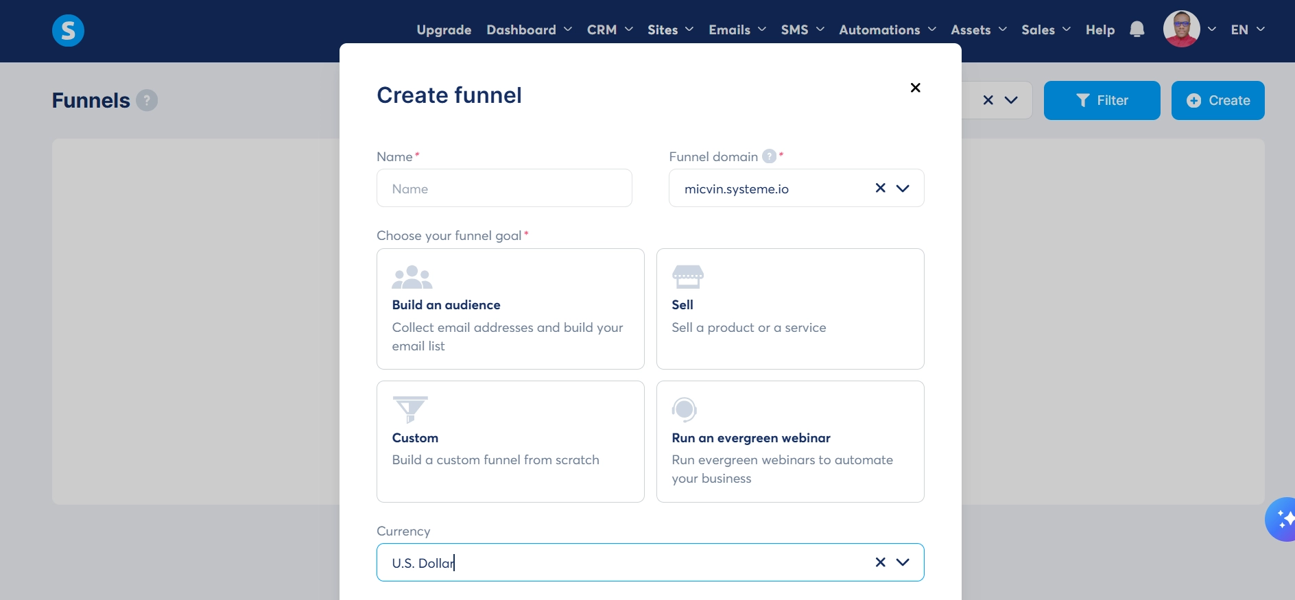Open the SMS menu
The image size is (1295, 600).
pyautogui.click(x=803, y=29)
